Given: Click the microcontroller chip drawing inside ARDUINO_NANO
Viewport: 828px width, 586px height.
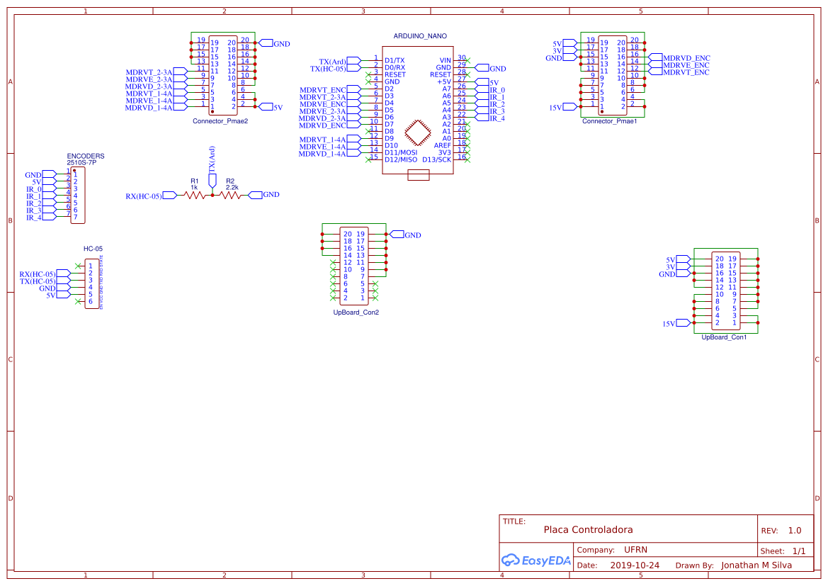Looking at the screenshot, I should tap(416, 133).
